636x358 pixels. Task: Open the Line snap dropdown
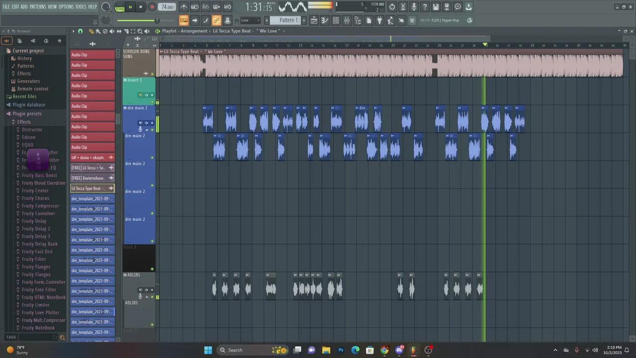coord(251,20)
